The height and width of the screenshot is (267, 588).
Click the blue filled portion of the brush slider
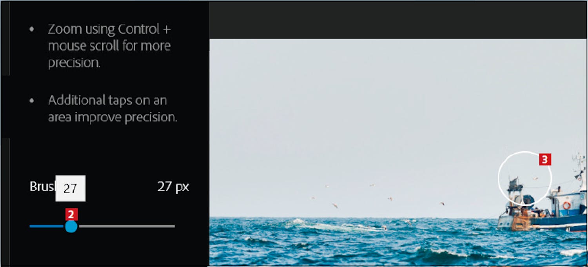click(x=47, y=226)
